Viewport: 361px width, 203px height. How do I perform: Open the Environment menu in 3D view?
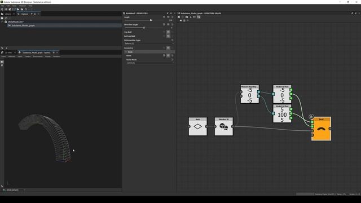pyautogui.click(x=38, y=56)
